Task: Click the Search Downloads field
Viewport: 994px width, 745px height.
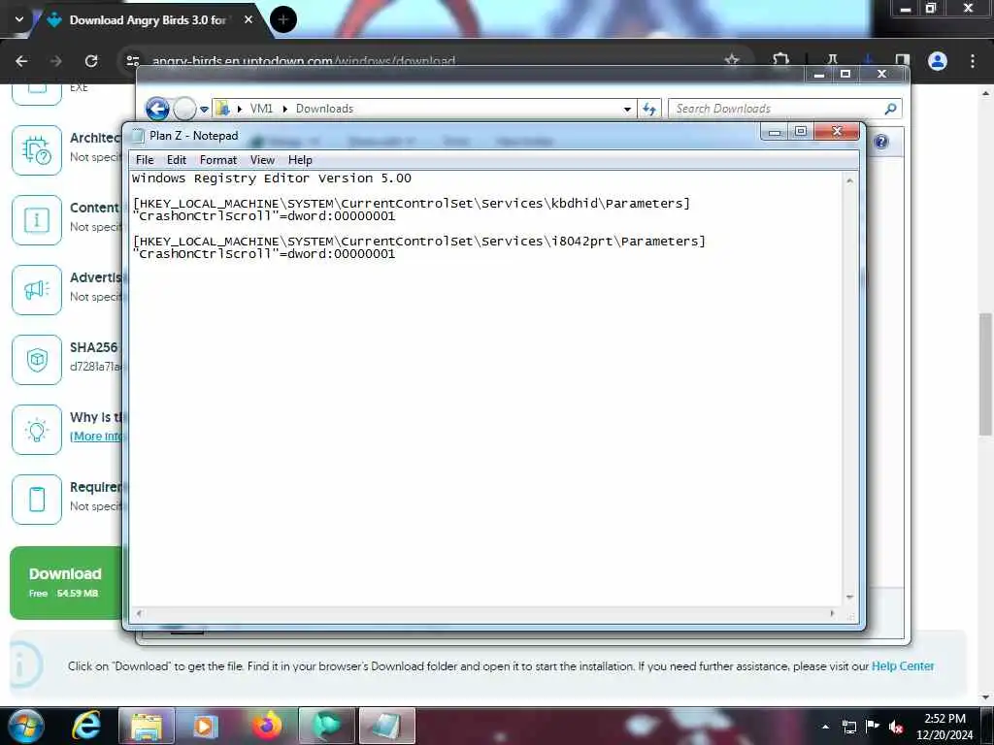Action: [777, 109]
